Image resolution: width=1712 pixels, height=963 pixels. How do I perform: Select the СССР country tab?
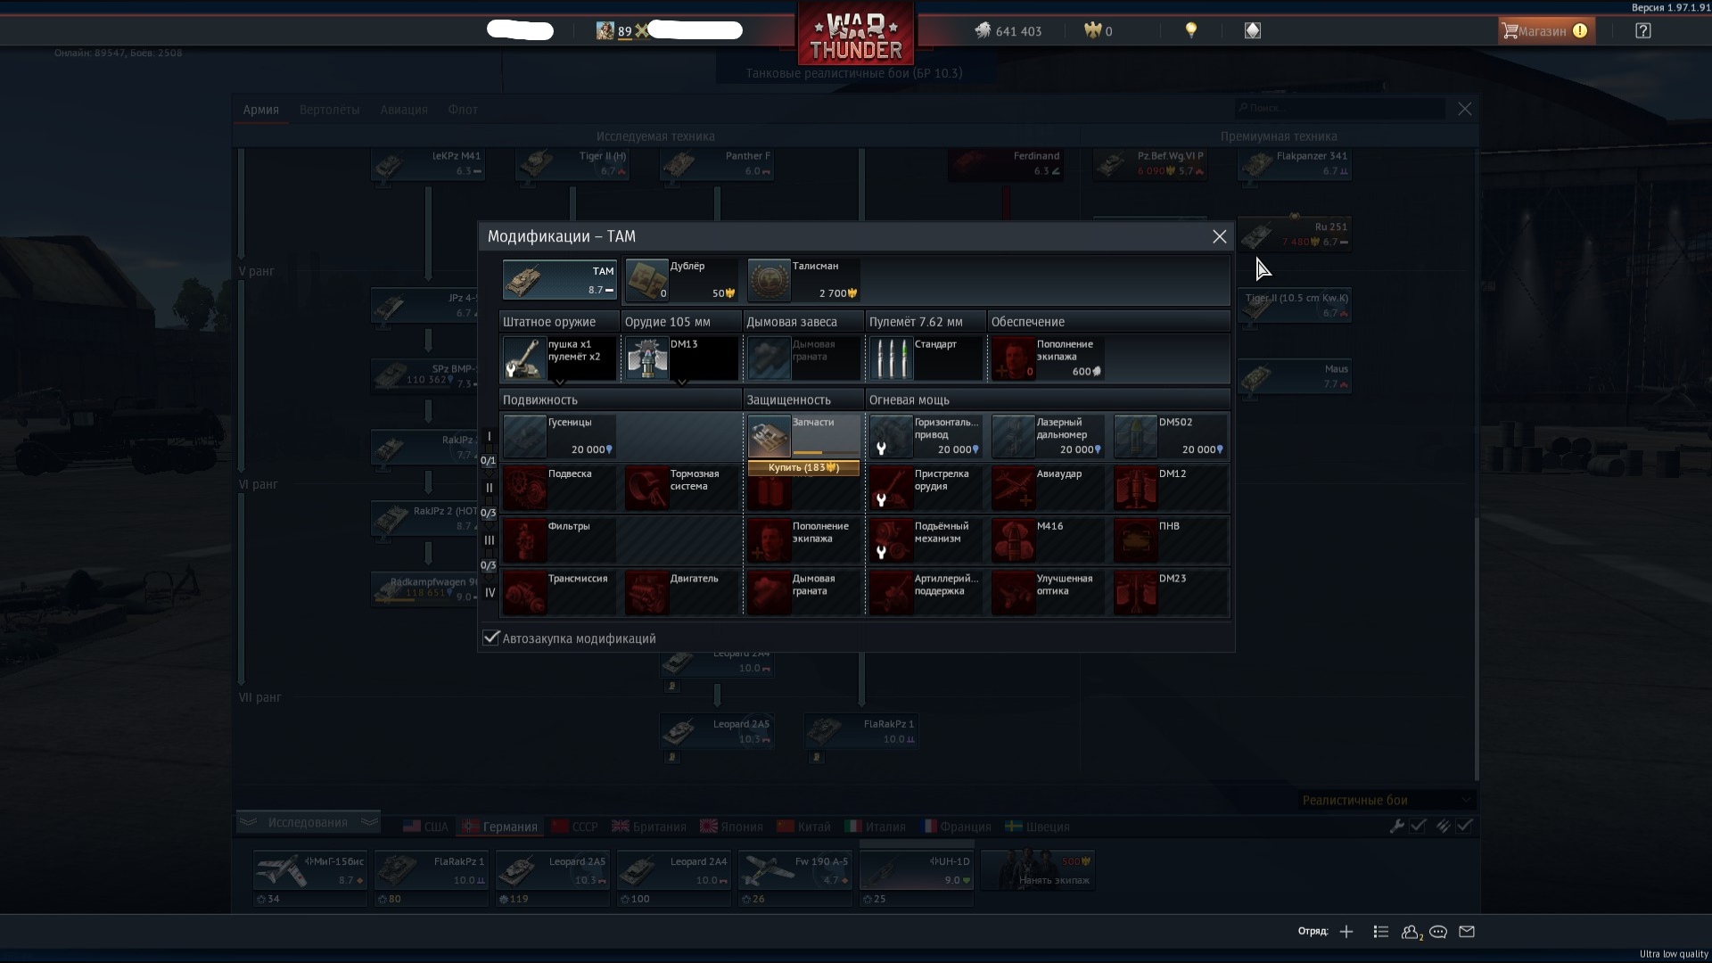pos(575,827)
